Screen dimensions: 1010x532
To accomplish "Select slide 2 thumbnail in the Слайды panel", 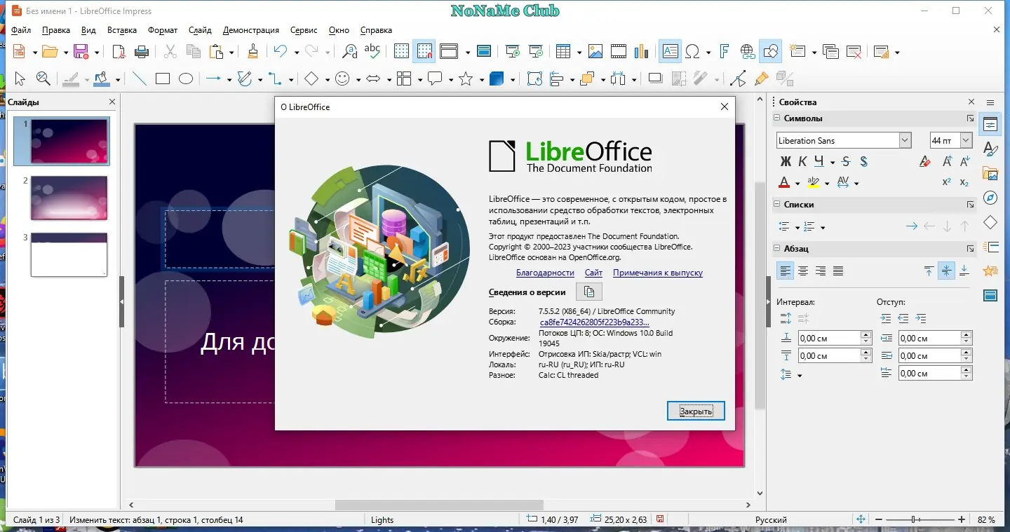I will (69, 198).
